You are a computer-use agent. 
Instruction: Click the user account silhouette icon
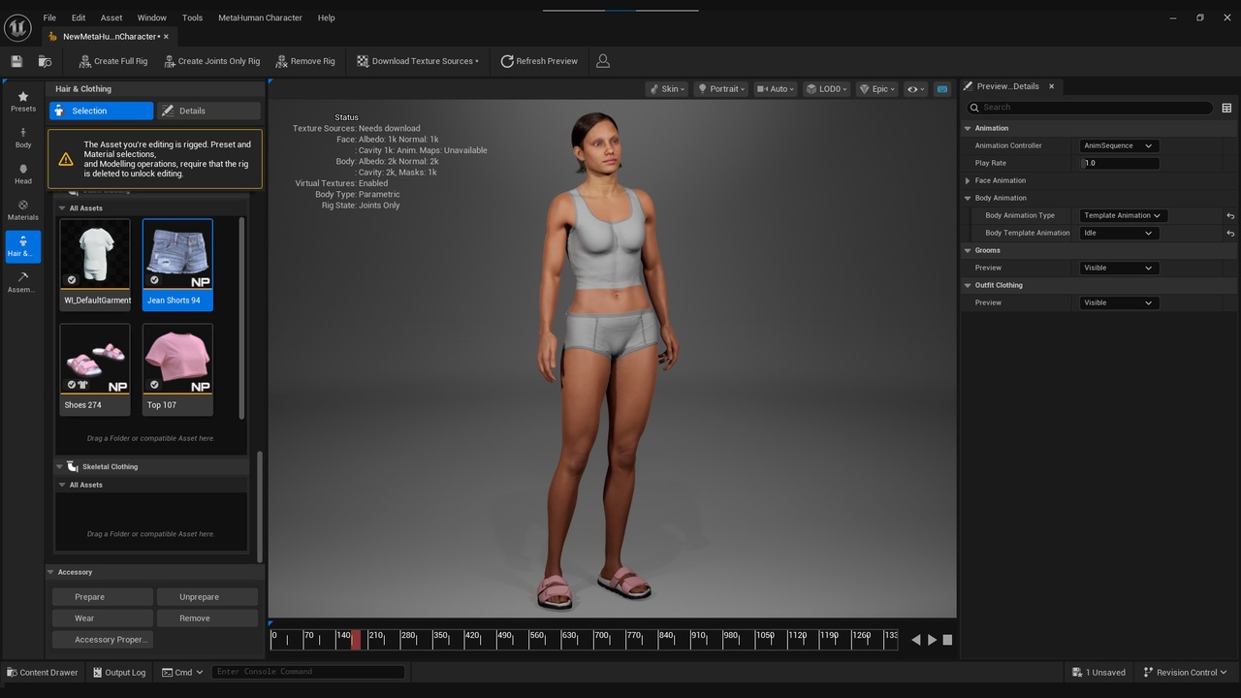point(603,61)
